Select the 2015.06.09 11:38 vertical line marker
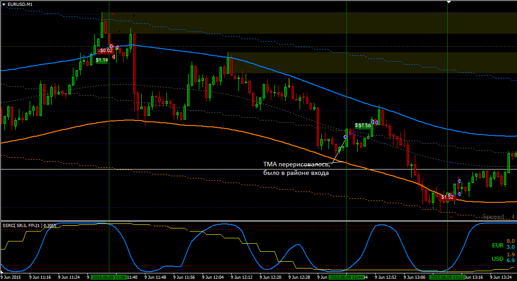This screenshot has height=281, width=517. click(108, 277)
